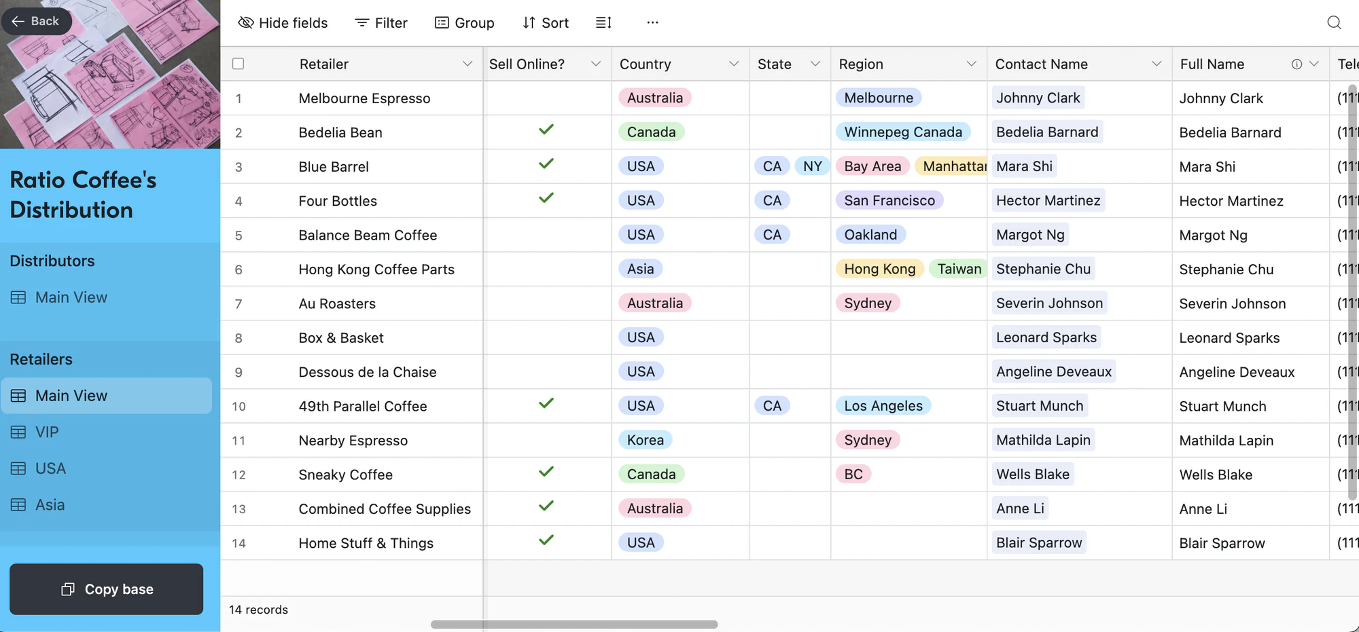The height and width of the screenshot is (632, 1359).
Task: Open the Hide fields menu
Action: point(283,22)
